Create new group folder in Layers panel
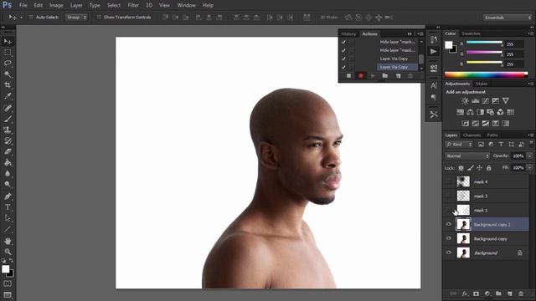 coord(498,293)
